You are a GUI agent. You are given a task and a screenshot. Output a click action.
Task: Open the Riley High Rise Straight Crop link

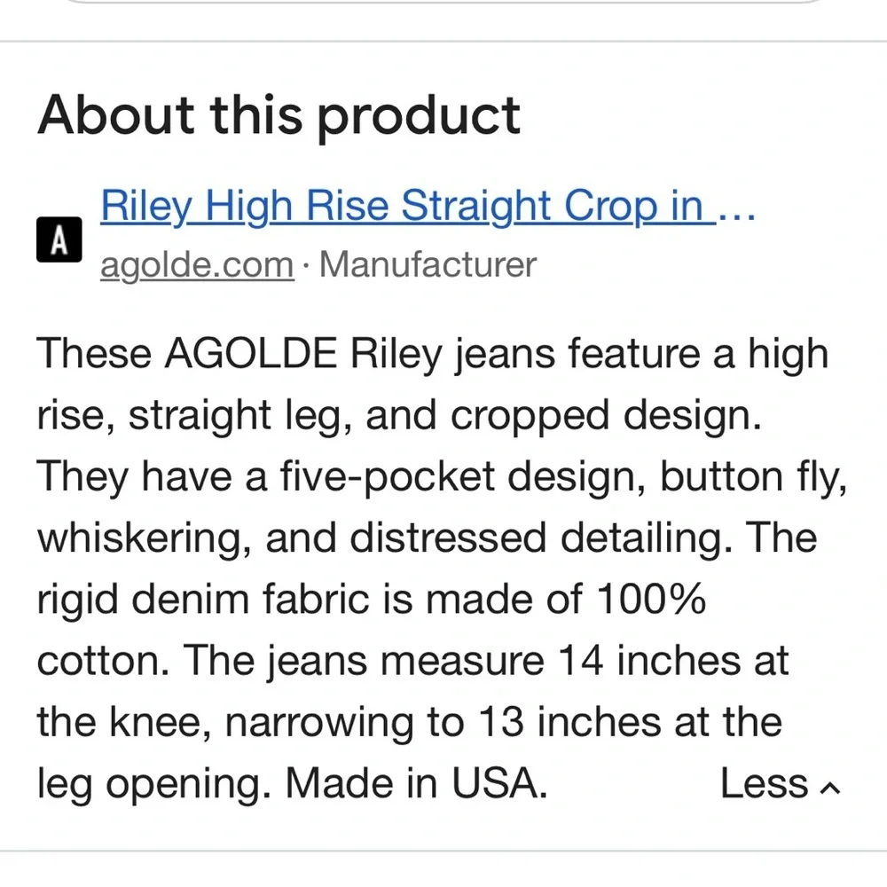tap(399, 205)
